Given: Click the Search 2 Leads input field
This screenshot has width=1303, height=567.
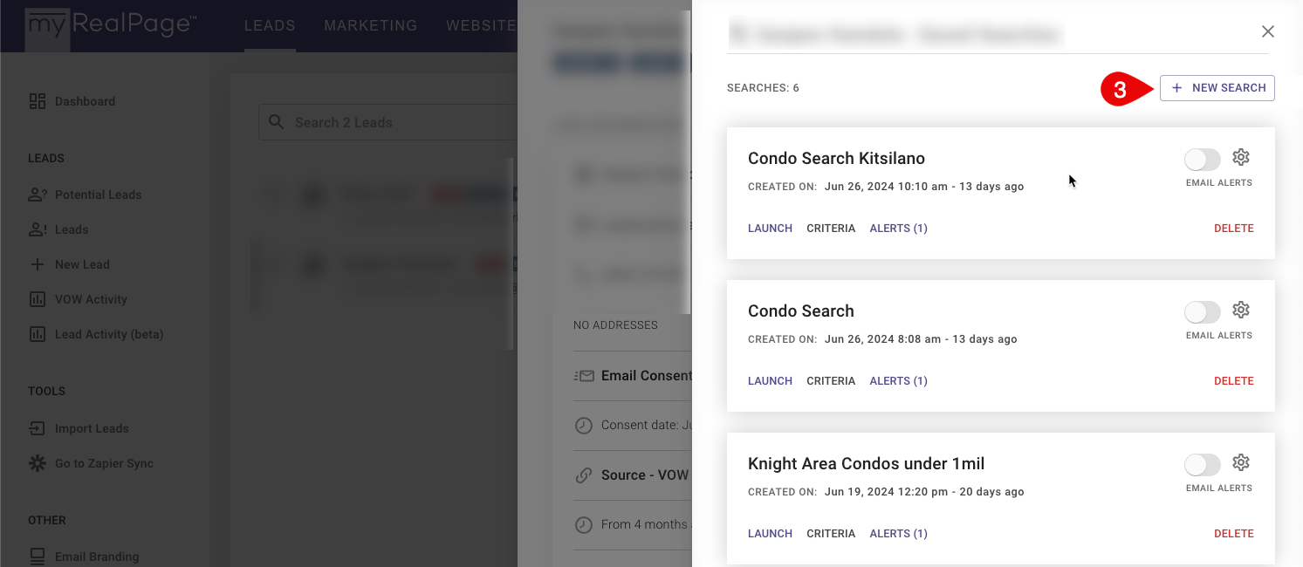Looking at the screenshot, I should pyautogui.click(x=388, y=122).
